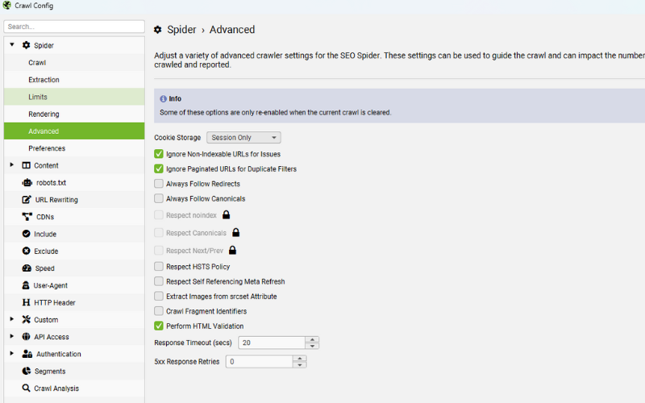This screenshot has height=403, width=645.
Task: Click the Exclude cross icon
Action: tap(27, 251)
